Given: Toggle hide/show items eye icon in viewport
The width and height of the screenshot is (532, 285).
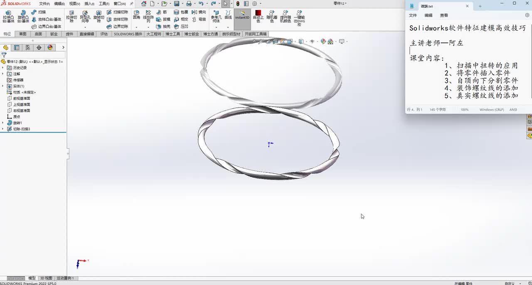Looking at the screenshot, I should [x=312, y=42].
